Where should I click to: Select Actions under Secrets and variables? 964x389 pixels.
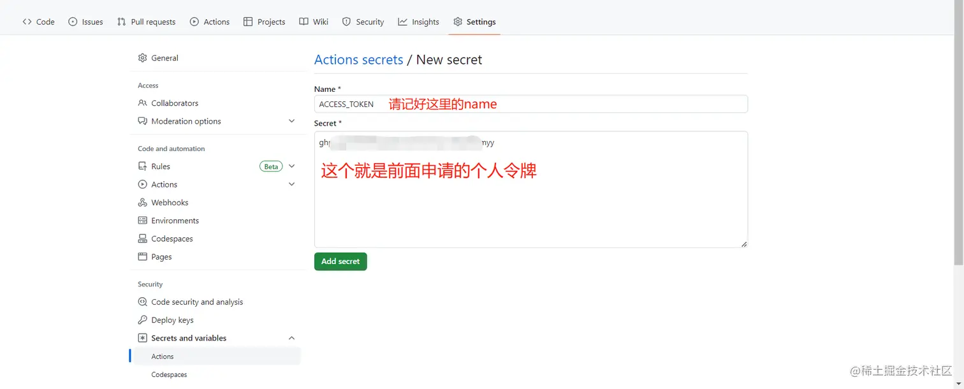click(215, 356)
